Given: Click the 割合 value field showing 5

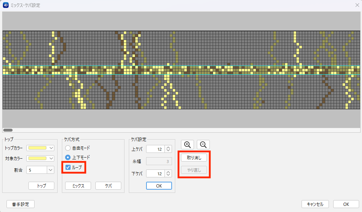Looking at the screenshot, I should click(37, 170).
